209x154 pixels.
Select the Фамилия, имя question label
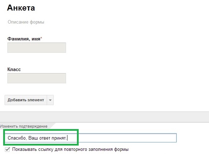[x=24, y=39]
